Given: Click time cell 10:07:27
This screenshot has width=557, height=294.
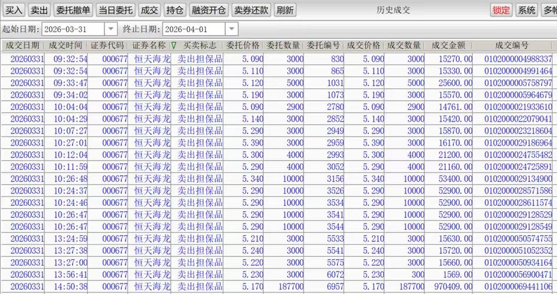Looking at the screenshot, I should coord(70,131).
